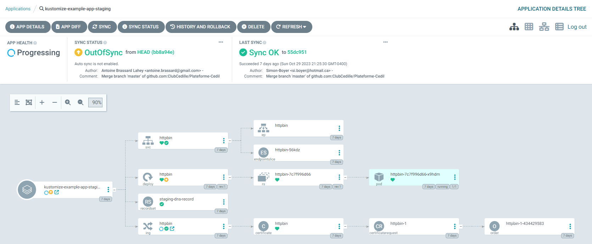Open the Refresh dropdown arrow
Screen dimensions: 592x244
click(305, 27)
